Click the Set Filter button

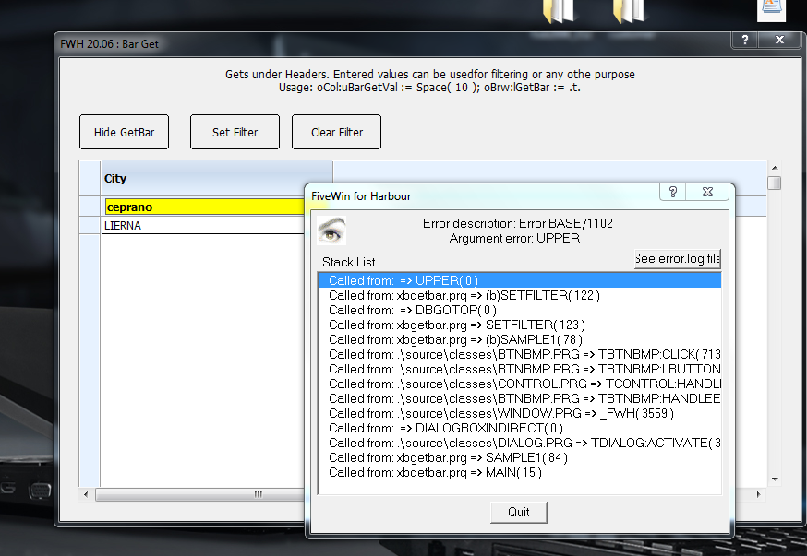235,132
